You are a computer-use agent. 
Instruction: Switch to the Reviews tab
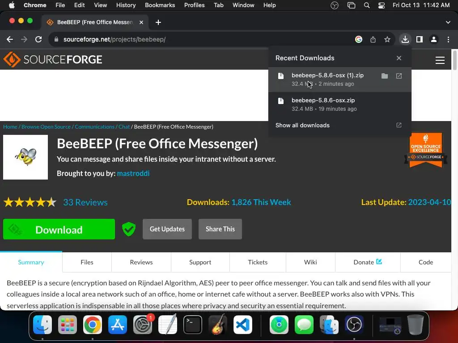coord(141,262)
